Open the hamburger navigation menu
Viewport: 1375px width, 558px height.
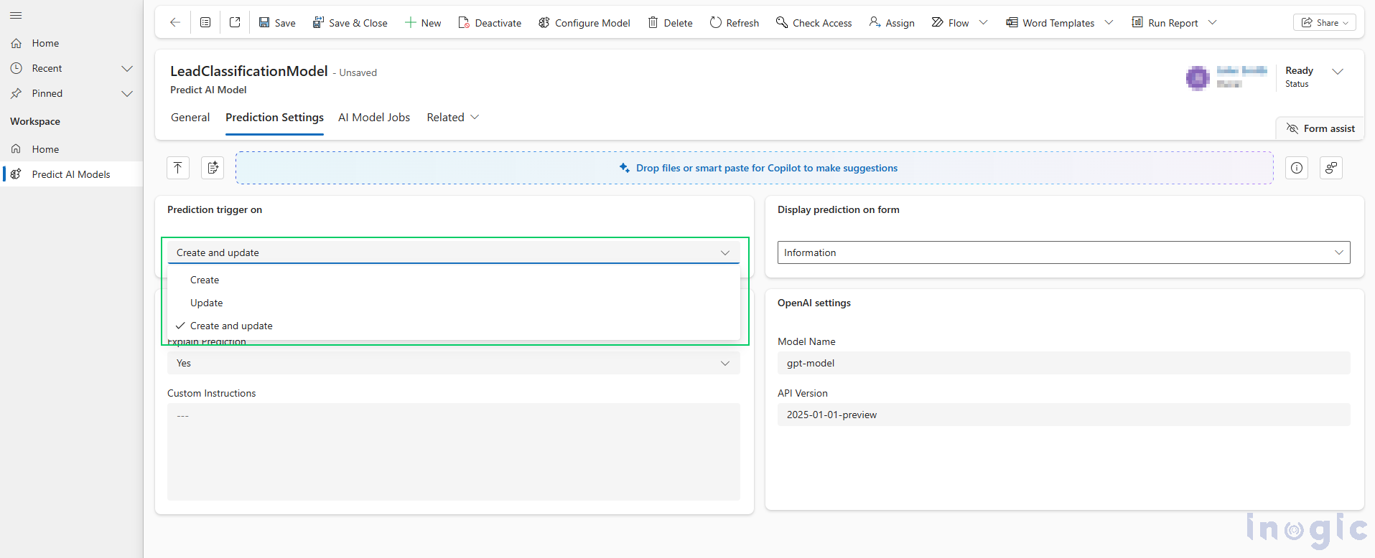(16, 15)
